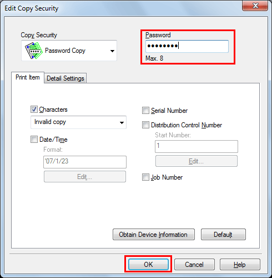Restore settings with the Default button
Viewport: 272px width, 278px height.
(x=223, y=235)
